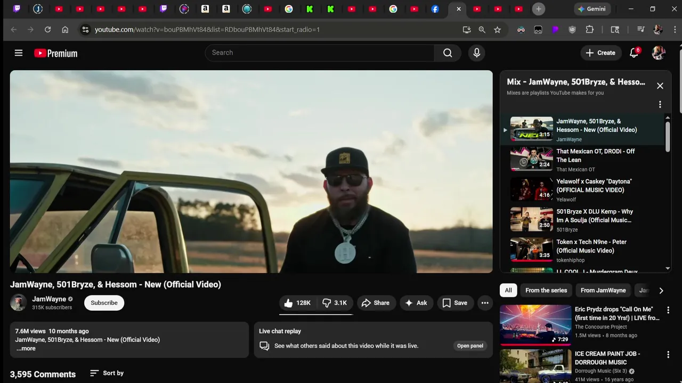Switch to the Facebook tab
Screen dimensions: 682x383
(x=435, y=9)
